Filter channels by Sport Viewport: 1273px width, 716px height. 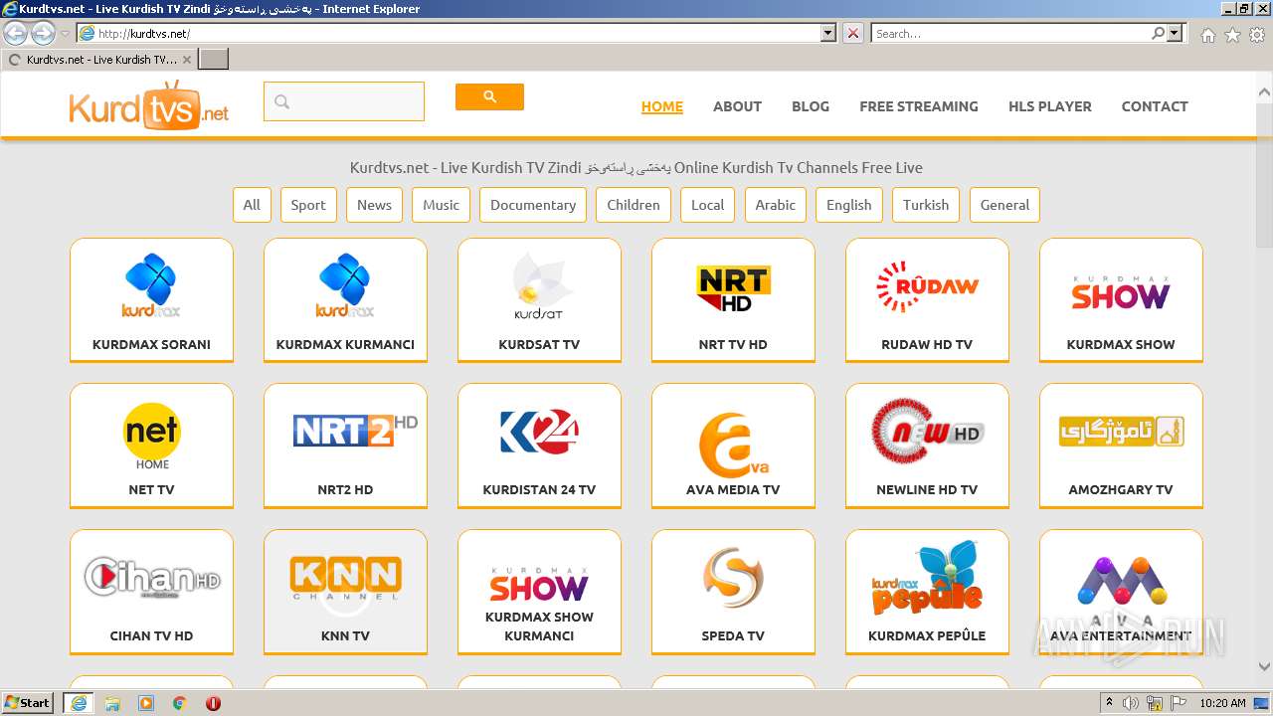tap(308, 205)
